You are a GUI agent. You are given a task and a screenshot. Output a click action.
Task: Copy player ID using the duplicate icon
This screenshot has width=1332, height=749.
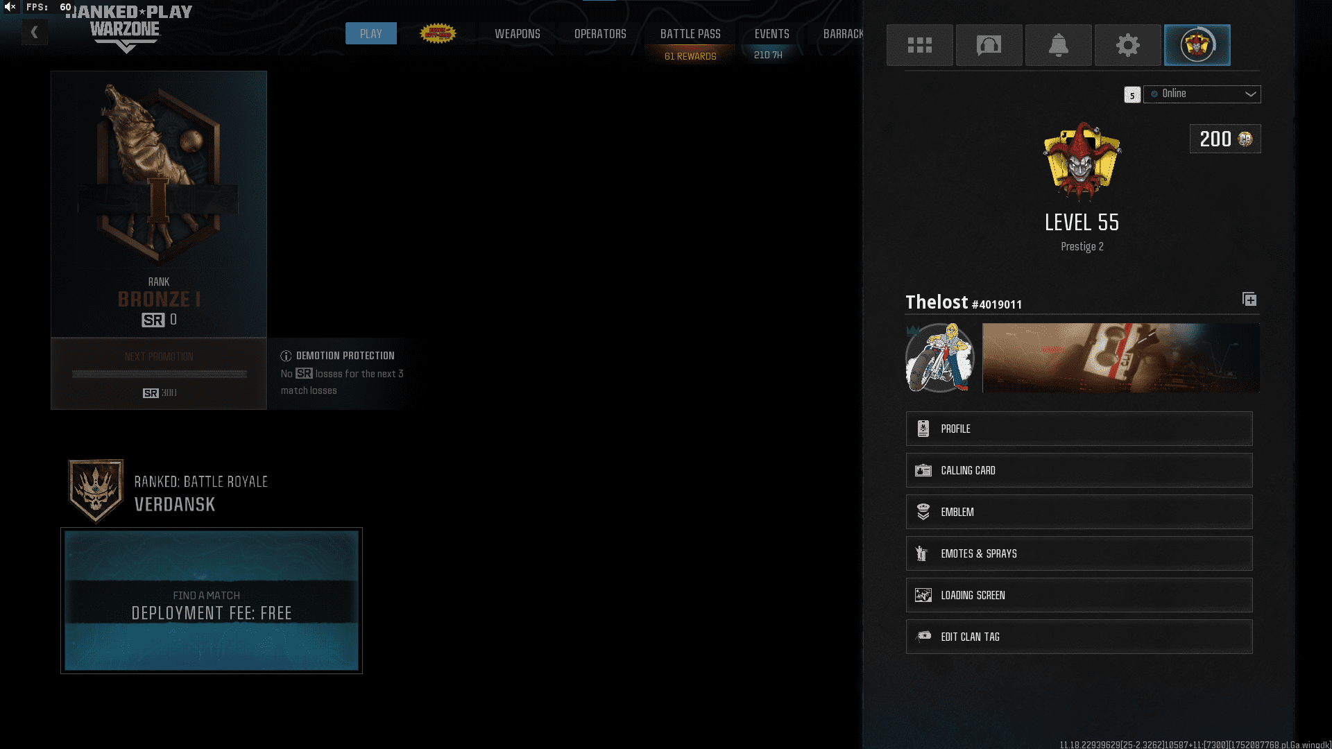pyautogui.click(x=1249, y=299)
